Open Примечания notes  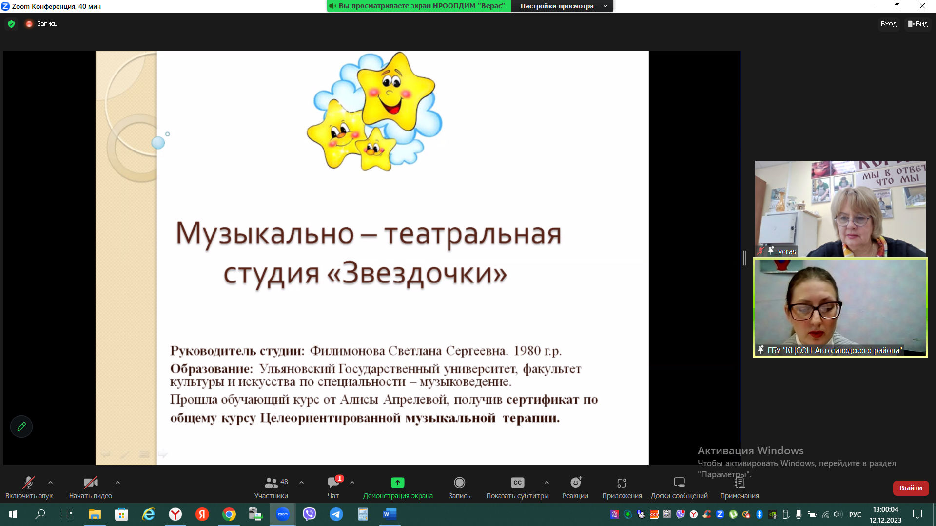[740, 488]
